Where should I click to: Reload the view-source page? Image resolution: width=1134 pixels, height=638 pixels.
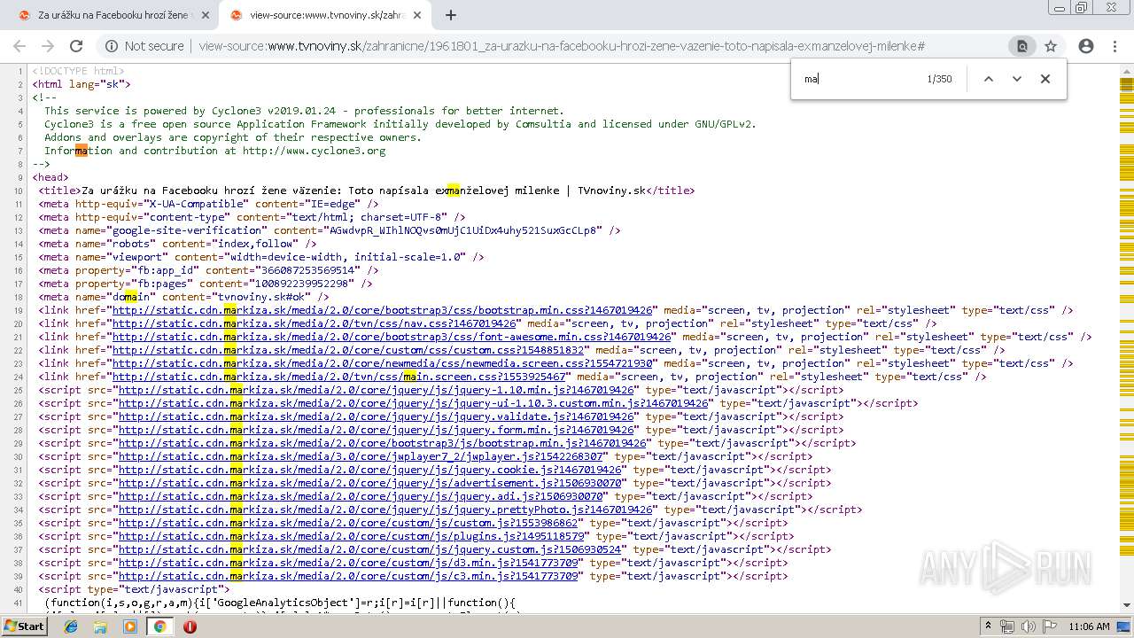click(76, 46)
